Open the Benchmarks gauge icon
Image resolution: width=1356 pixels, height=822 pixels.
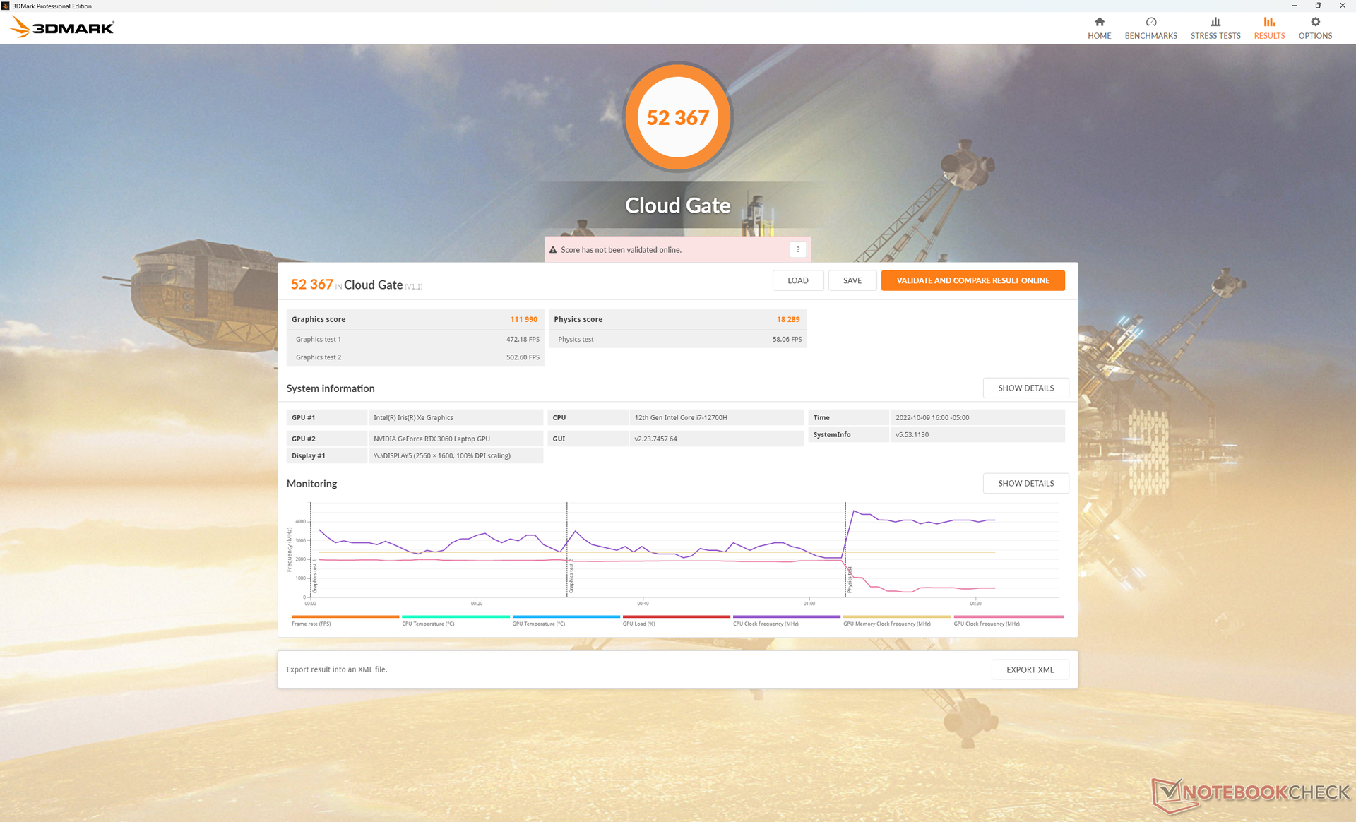1150,22
